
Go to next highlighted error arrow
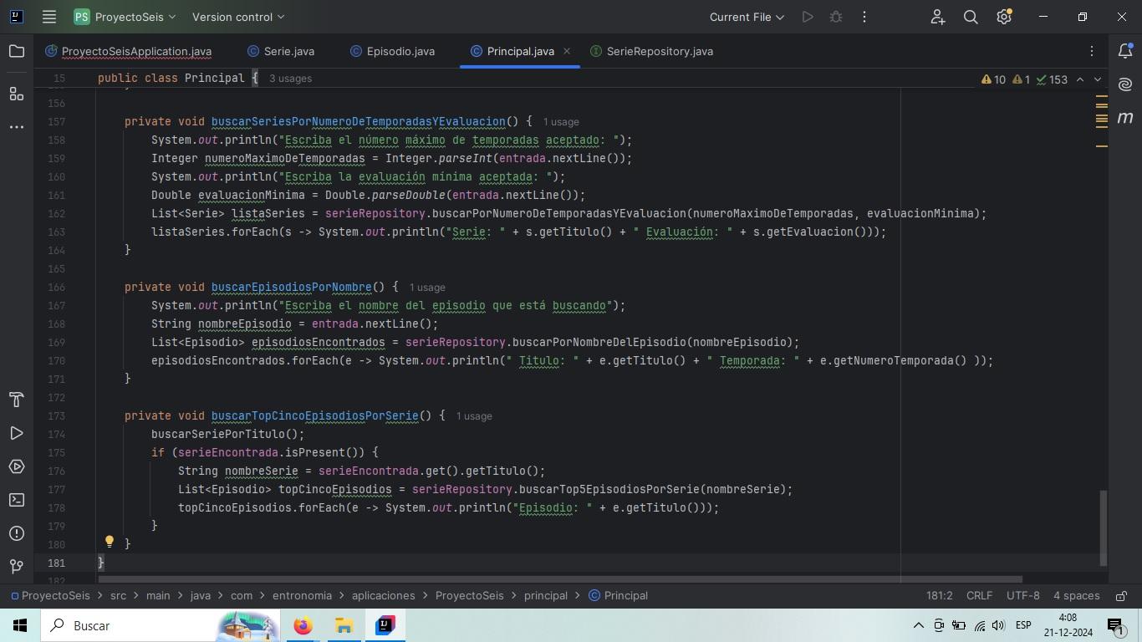(x=1098, y=79)
